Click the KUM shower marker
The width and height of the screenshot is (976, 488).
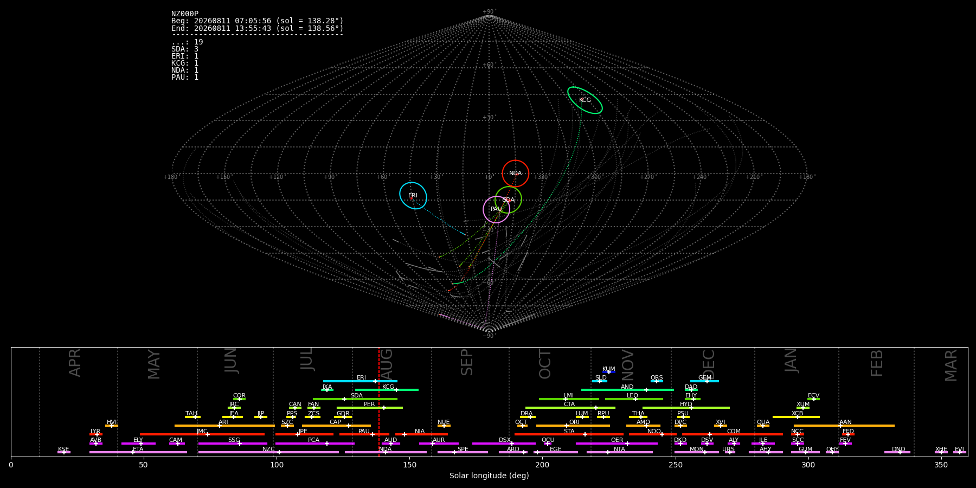click(609, 372)
